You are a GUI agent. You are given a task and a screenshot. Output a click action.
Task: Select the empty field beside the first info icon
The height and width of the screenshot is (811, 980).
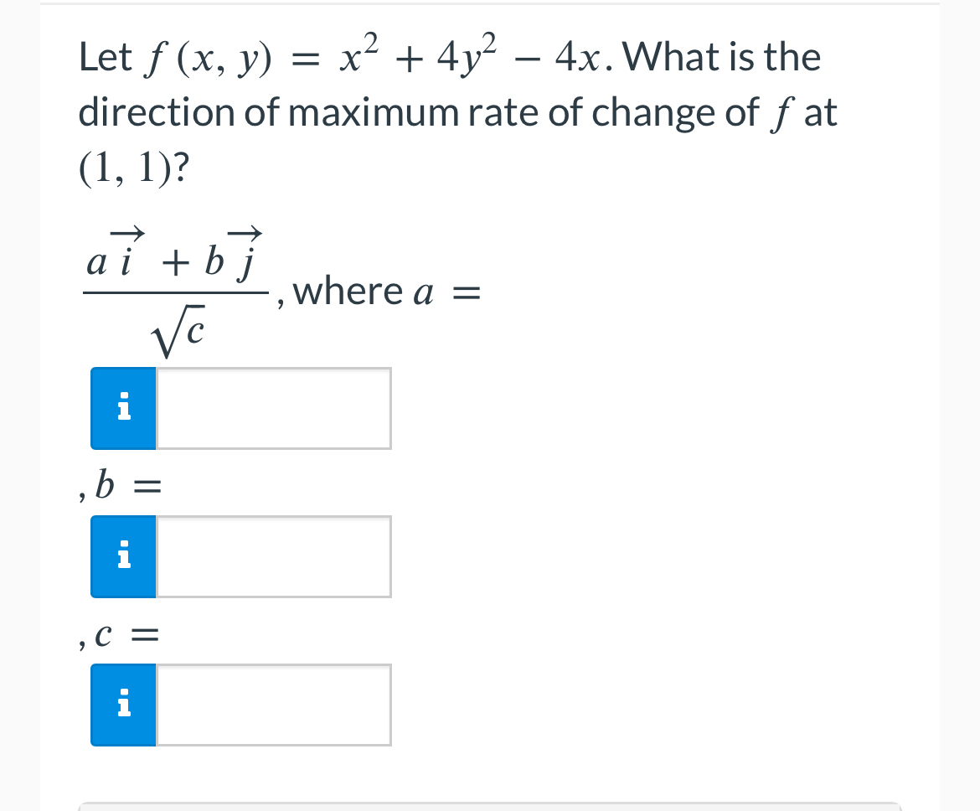273,408
